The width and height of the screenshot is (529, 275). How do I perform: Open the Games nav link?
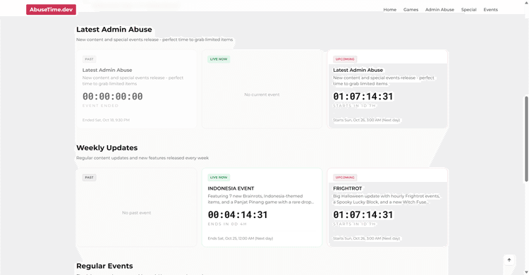[x=411, y=10]
